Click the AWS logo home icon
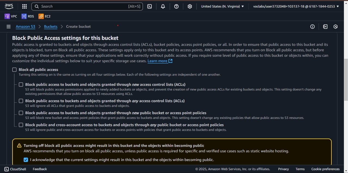This screenshot has height=173, width=348. coord(9,6)
